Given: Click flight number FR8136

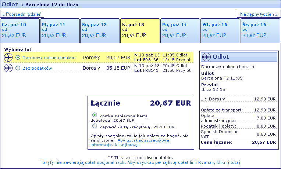Looking at the screenshot, I should pyautogui.click(x=151, y=60).
